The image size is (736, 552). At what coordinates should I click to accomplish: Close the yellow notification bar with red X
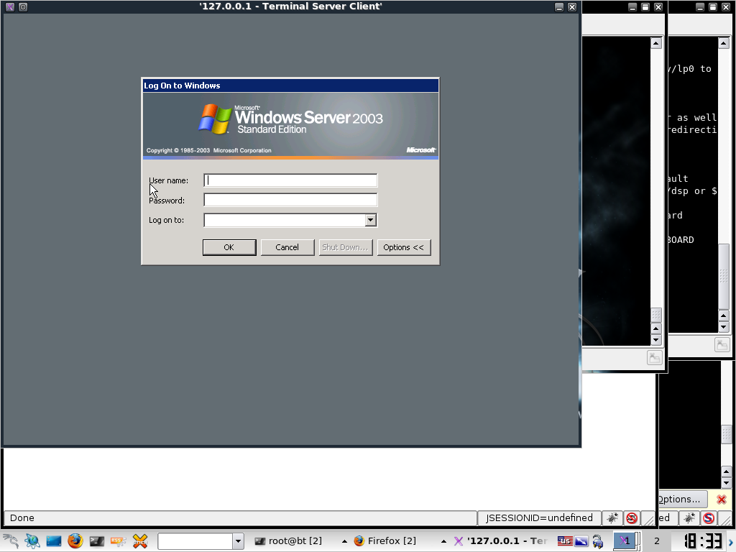722,500
